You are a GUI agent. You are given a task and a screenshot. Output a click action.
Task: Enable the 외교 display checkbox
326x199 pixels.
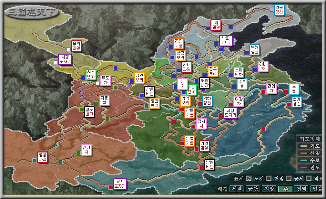coord(309,178)
